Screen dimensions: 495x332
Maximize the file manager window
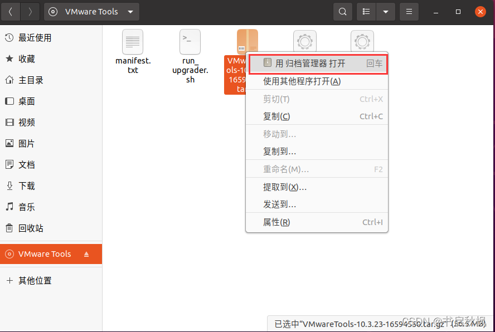pyautogui.click(x=458, y=12)
